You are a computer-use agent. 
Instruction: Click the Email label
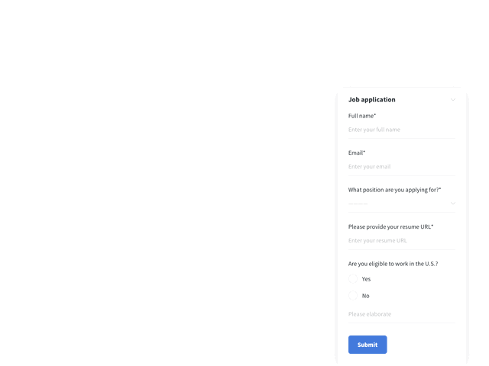pyautogui.click(x=357, y=152)
